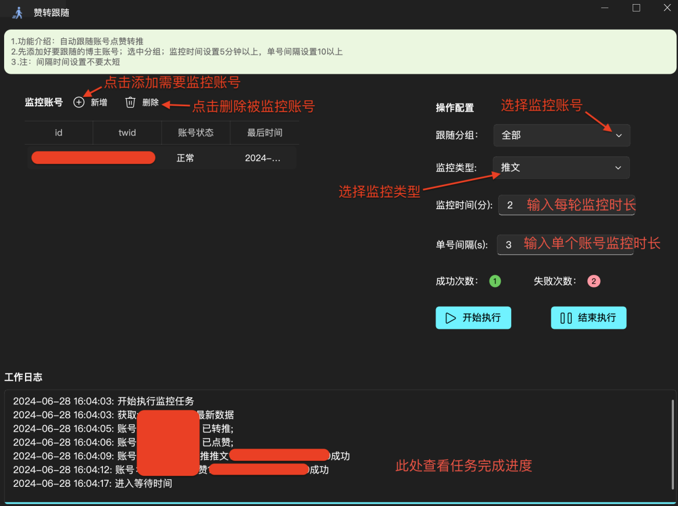Click the pink failure count badge
The width and height of the screenshot is (678, 506).
click(593, 281)
